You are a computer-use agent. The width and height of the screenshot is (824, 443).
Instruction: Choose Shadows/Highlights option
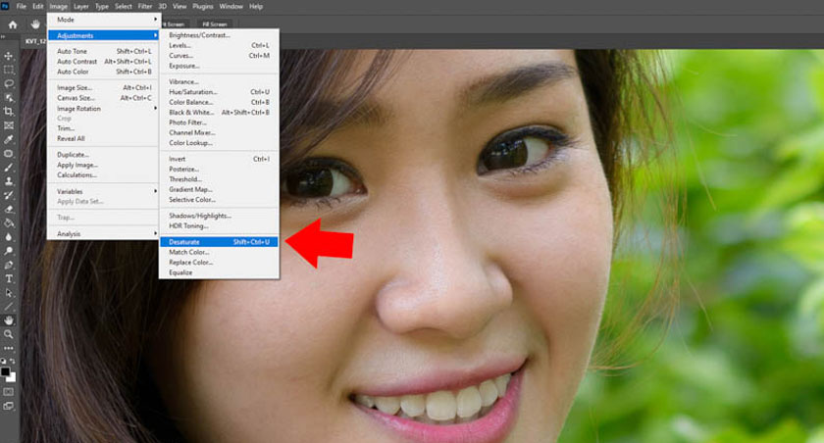tap(219, 216)
